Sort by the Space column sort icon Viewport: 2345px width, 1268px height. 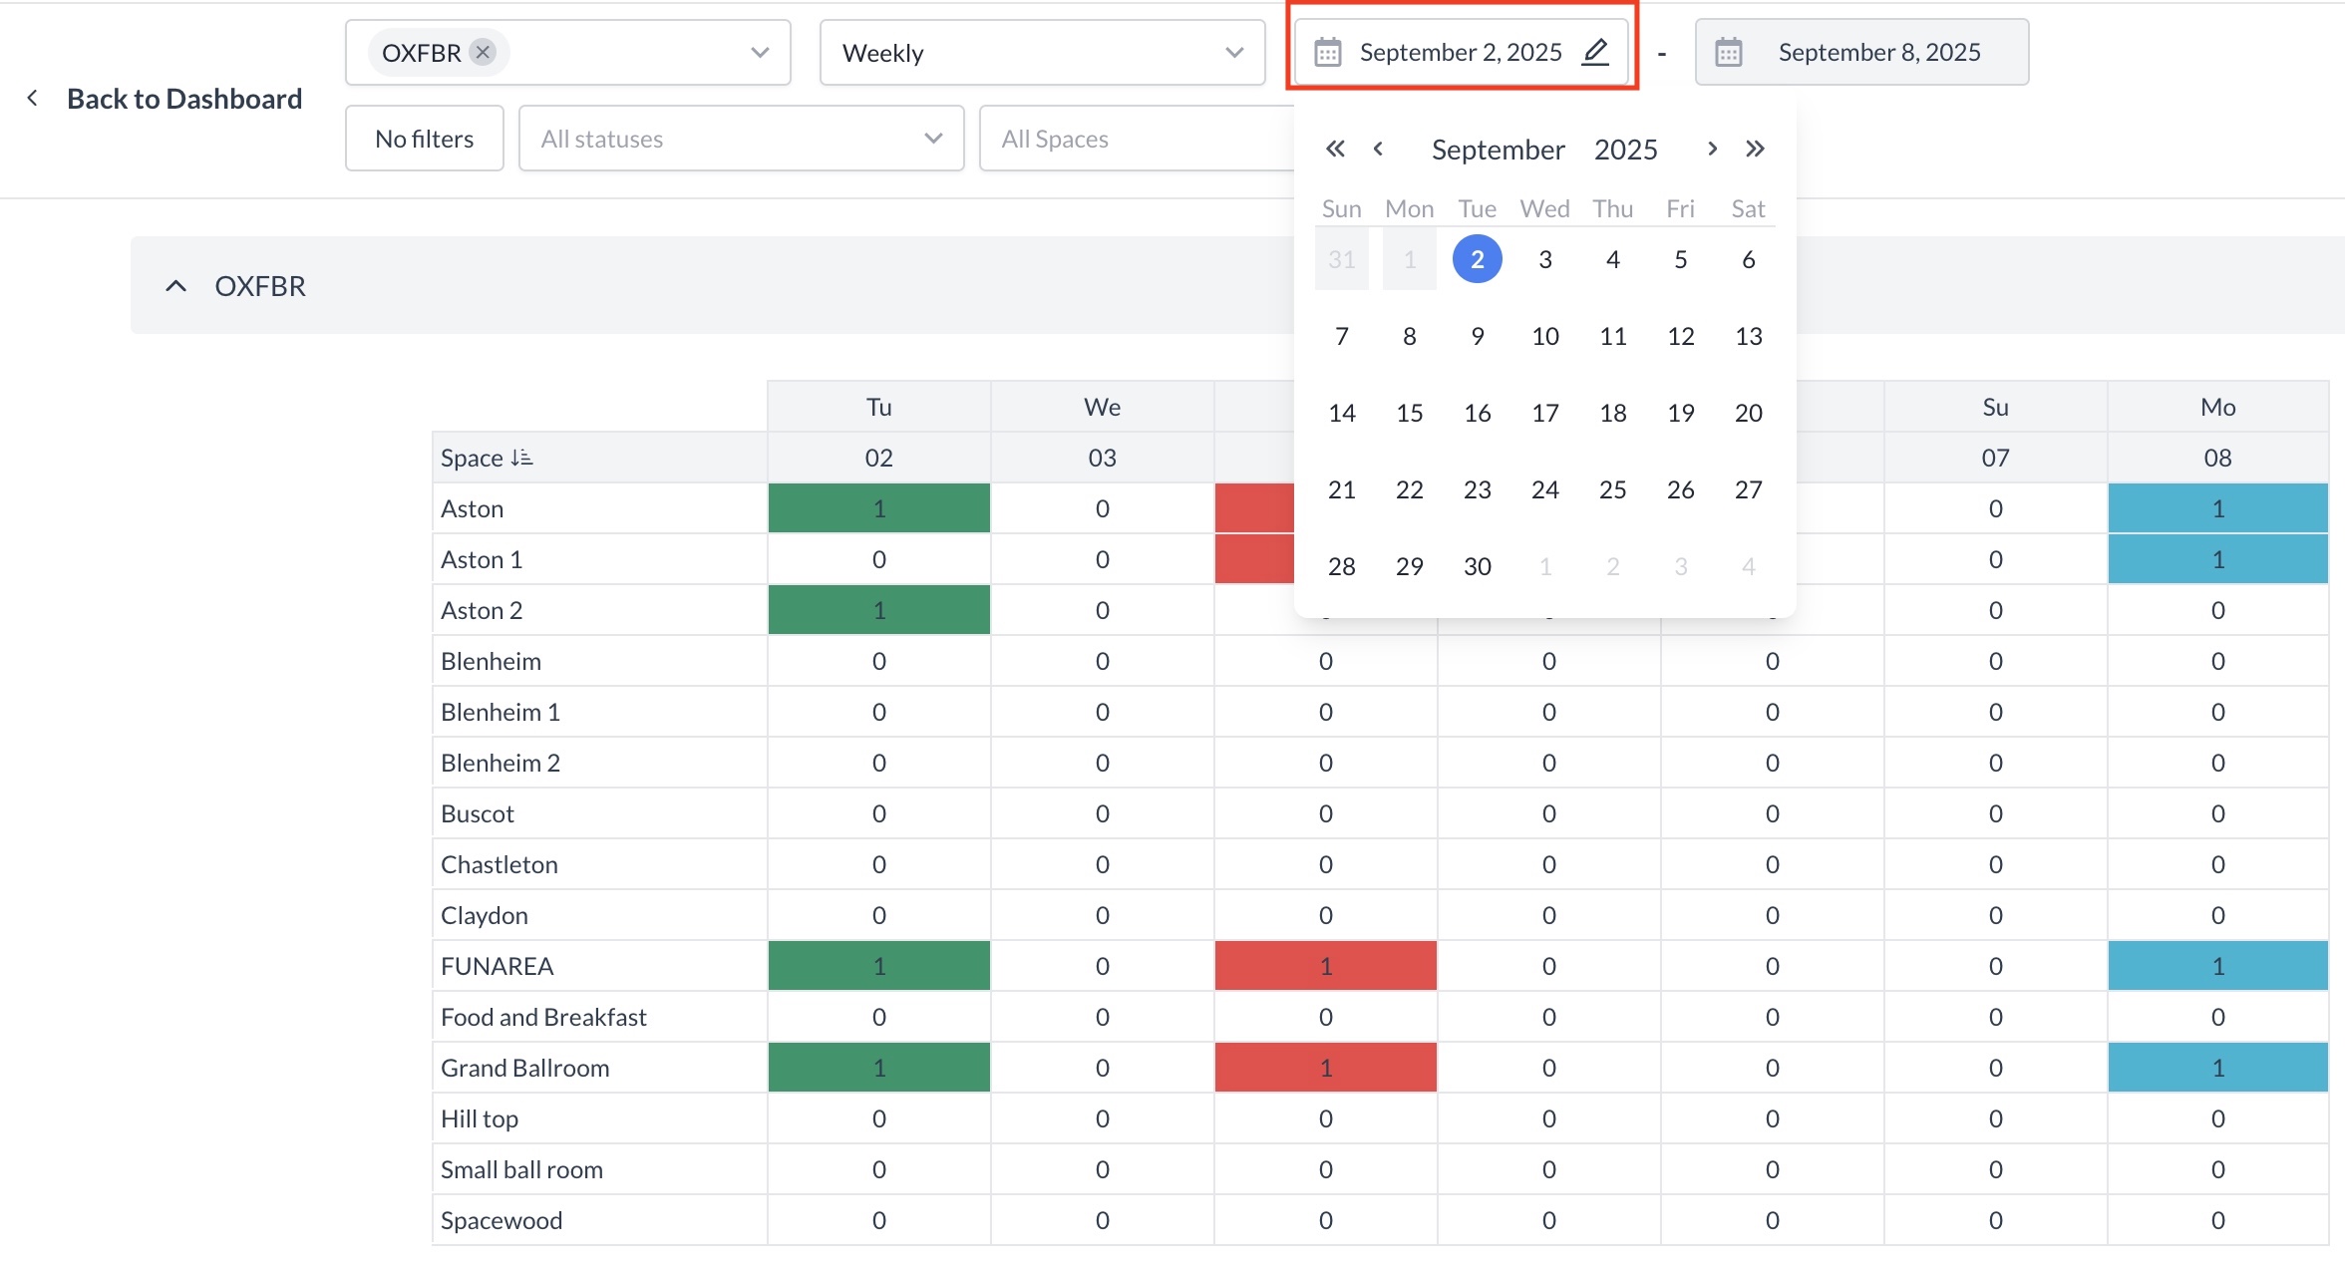point(521,458)
